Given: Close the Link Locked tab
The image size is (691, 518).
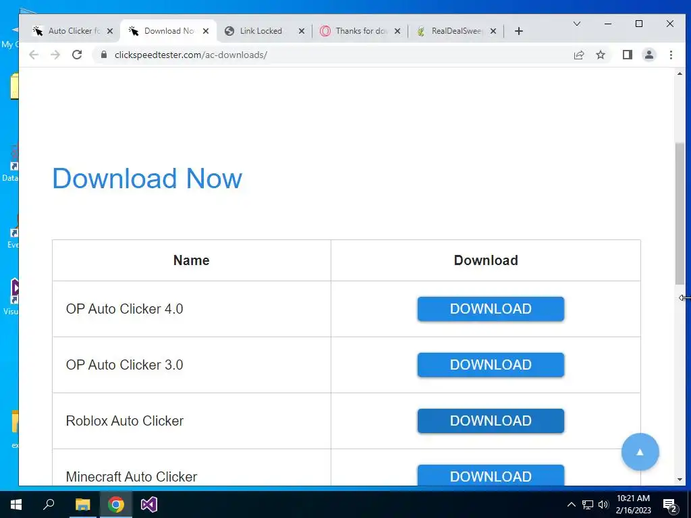Looking at the screenshot, I should pos(302,31).
